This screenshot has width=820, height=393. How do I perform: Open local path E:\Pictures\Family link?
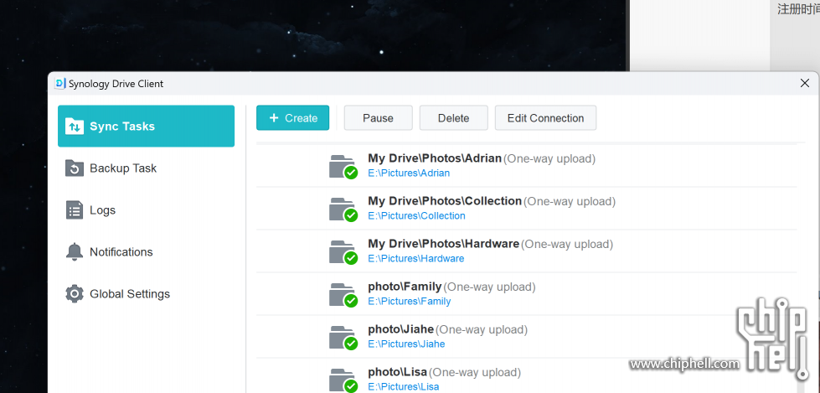pyautogui.click(x=410, y=302)
